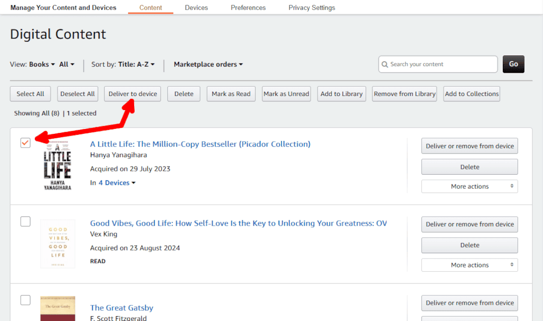Open the Preferences tab
The height and width of the screenshot is (321, 543).
click(248, 8)
